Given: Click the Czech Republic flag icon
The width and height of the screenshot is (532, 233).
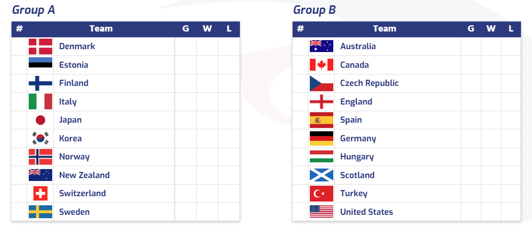Looking at the screenshot, I should tap(321, 83).
